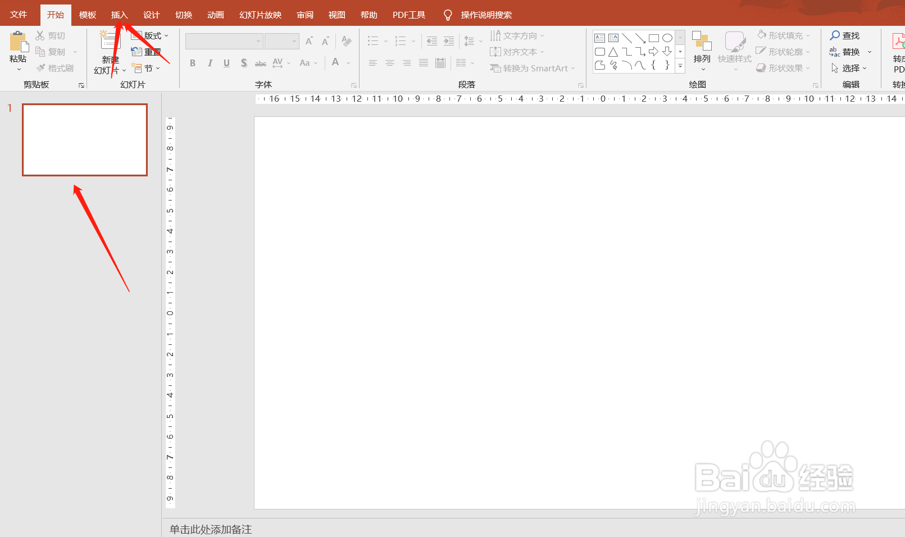The image size is (905, 537).
Task: Pick the right block arrow shape
Action: click(653, 52)
